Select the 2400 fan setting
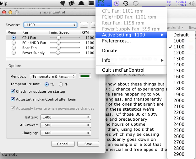The image size is (196, 159). (x=181, y=124)
